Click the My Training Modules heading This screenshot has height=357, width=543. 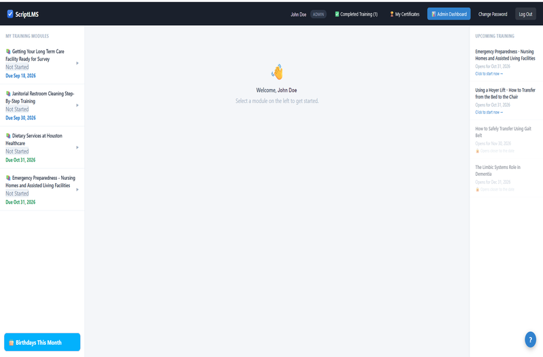pyautogui.click(x=27, y=36)
